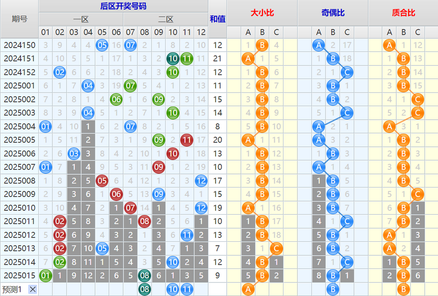
Task: Select issue number 2025008
Action: point(19,180)
